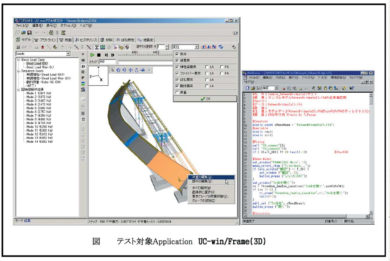Click the F button in the vertical strip

[x=83, y=78]
